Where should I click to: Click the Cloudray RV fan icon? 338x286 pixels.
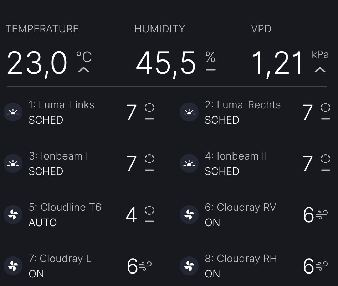coord(189,215)
